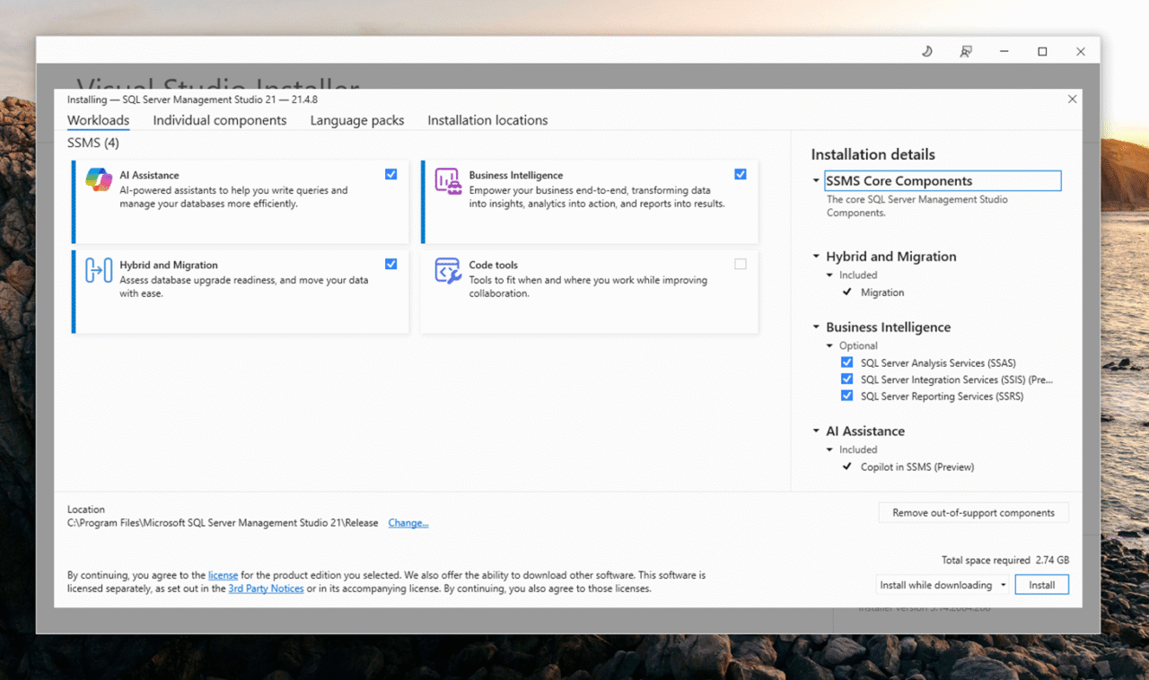Uncheck the Business Intelligence workload checkbox
The height and width of the screenshot is (680, 1149).
pos(740,174)
